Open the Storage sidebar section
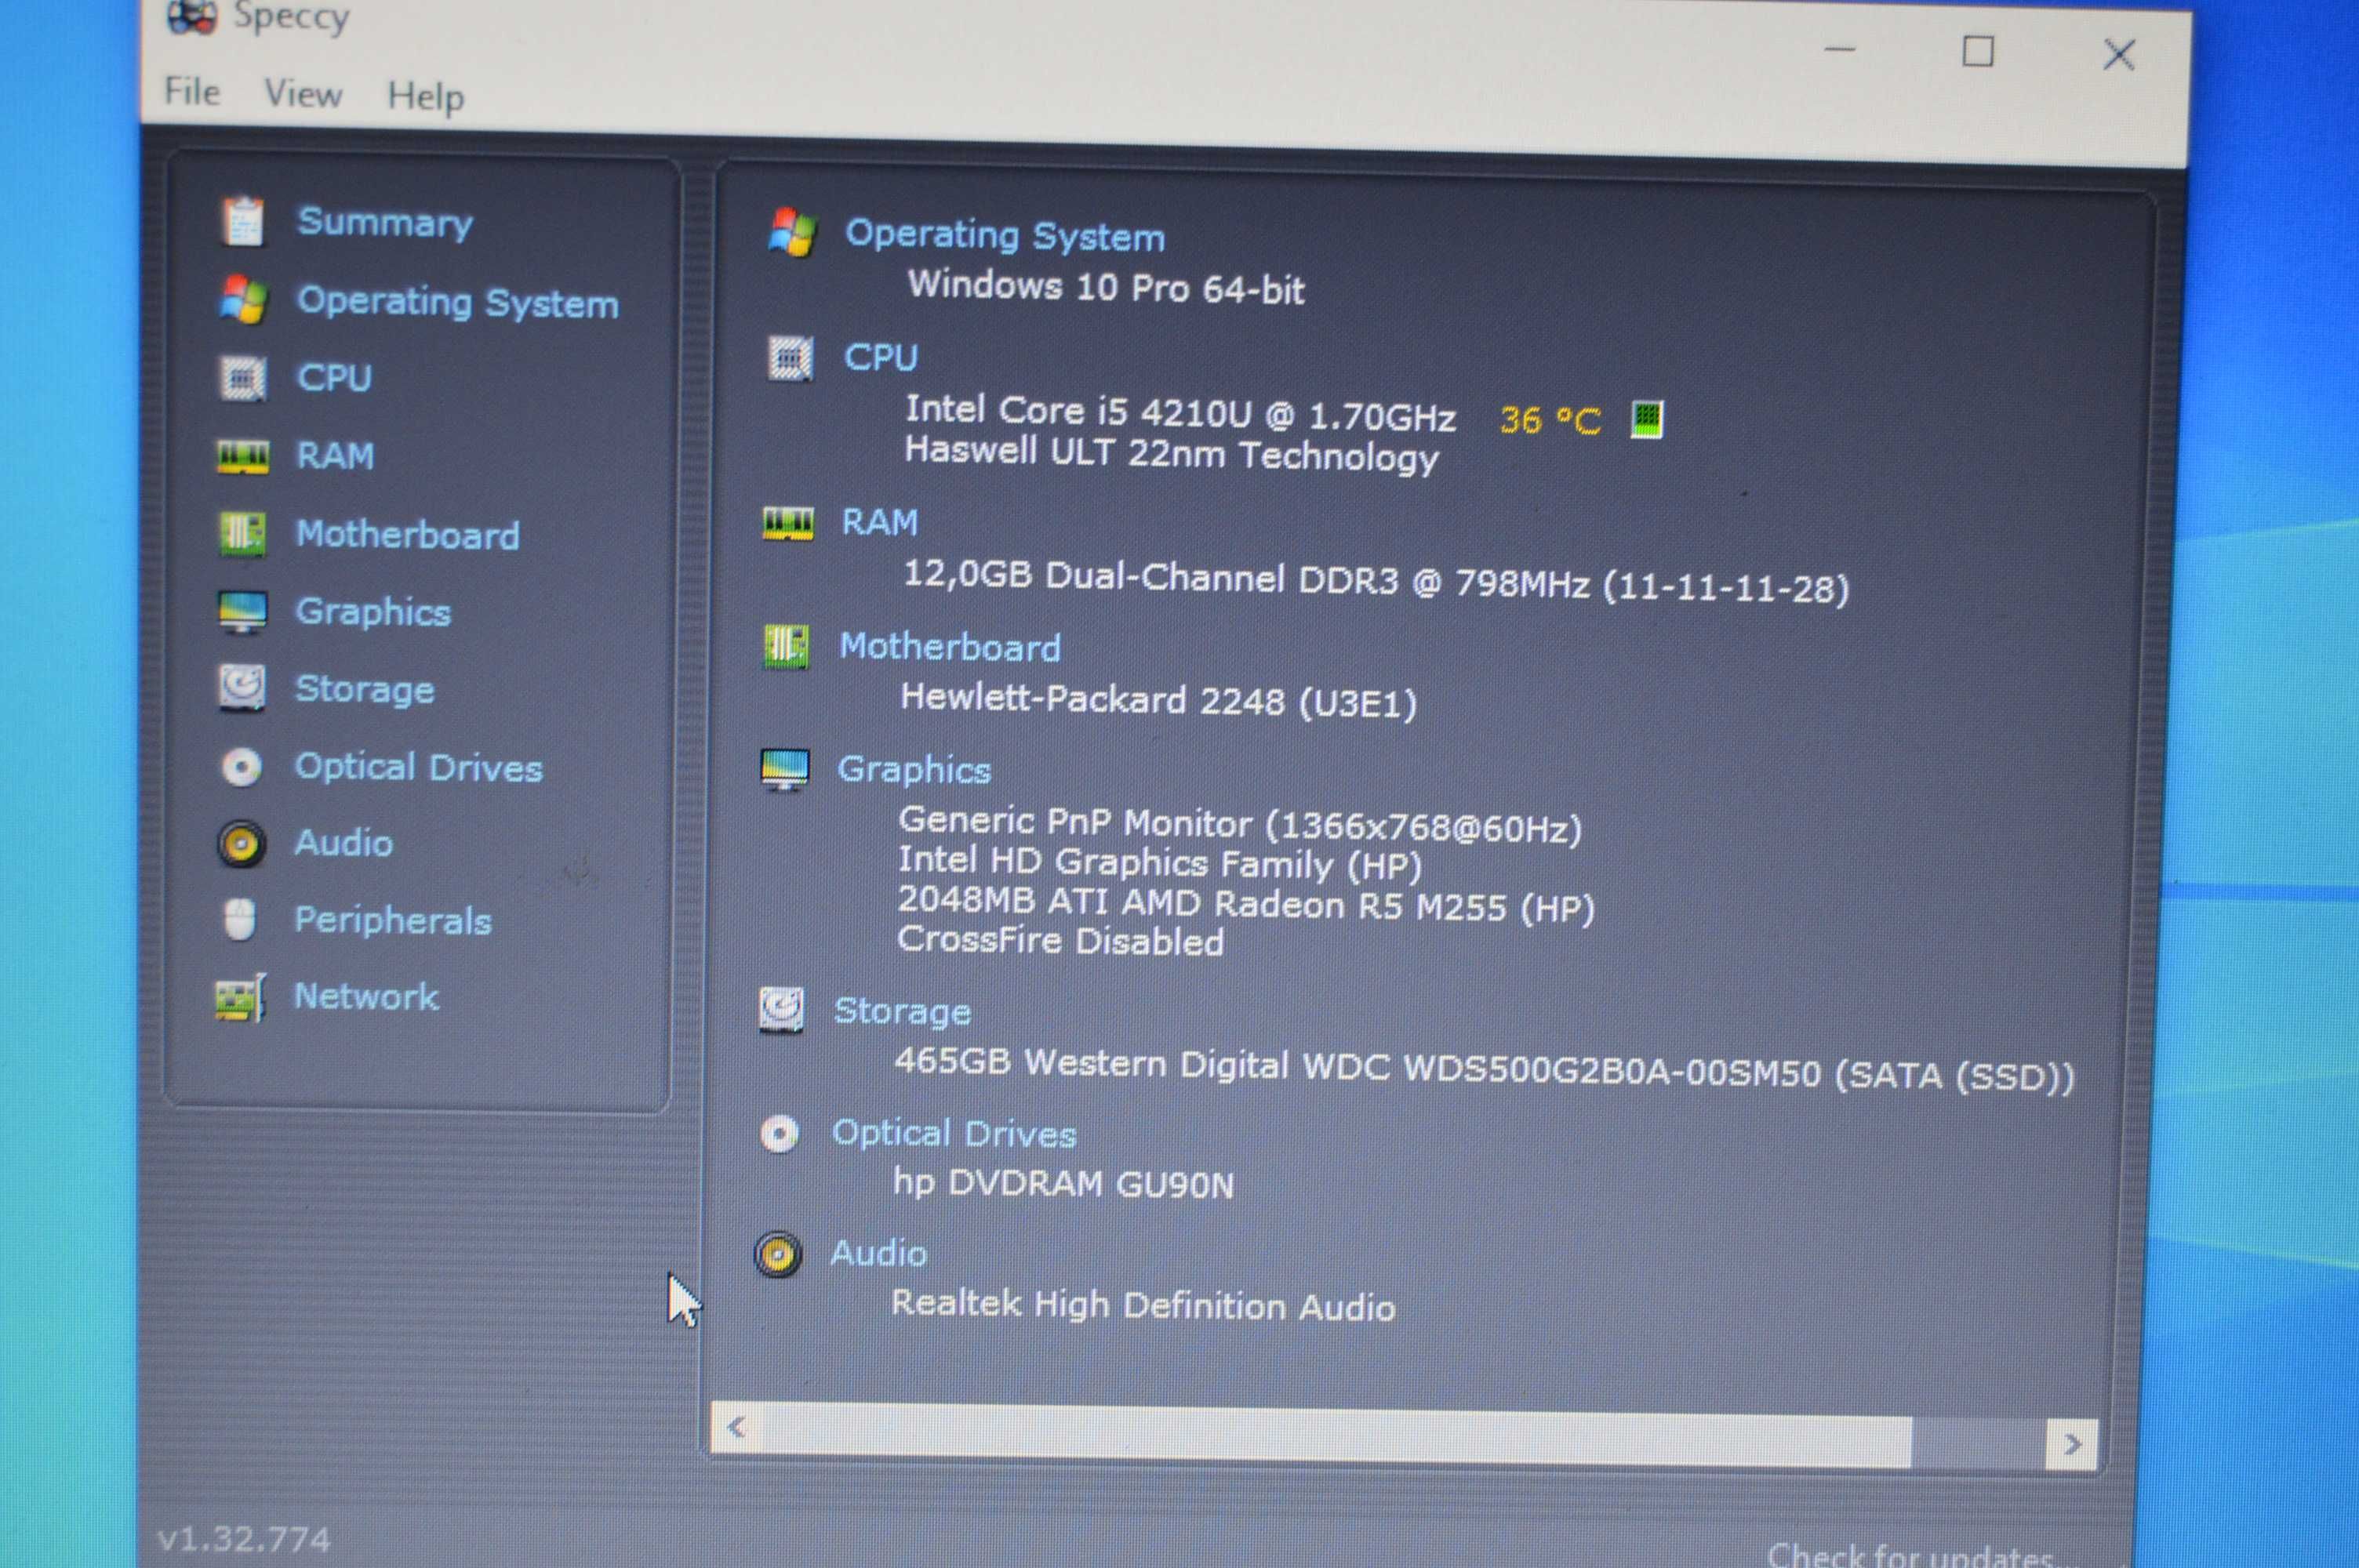The height and width of the screenshot is (1568, 2359). tap(365, 690)
